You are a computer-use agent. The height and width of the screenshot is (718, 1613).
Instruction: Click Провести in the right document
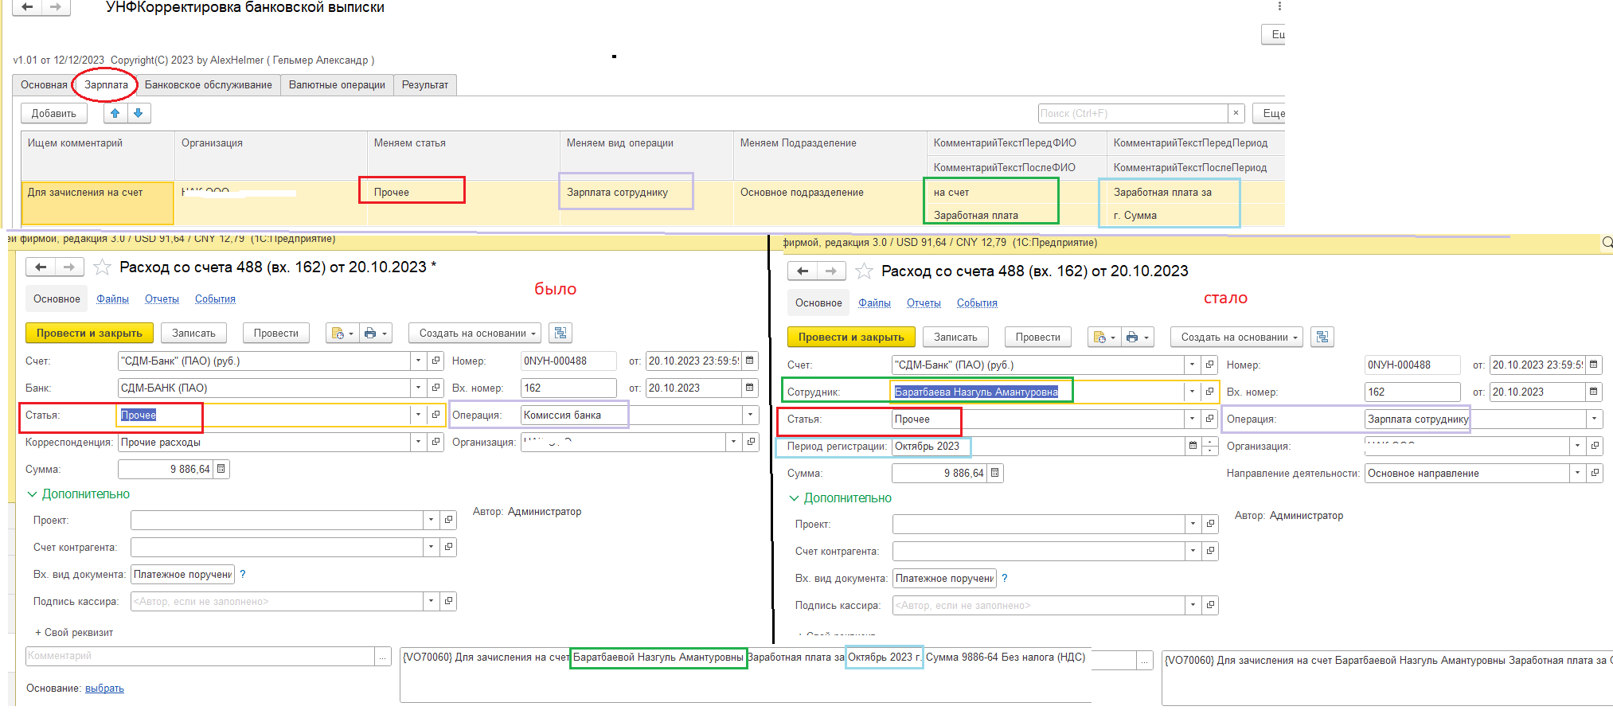coord(1038,337)
